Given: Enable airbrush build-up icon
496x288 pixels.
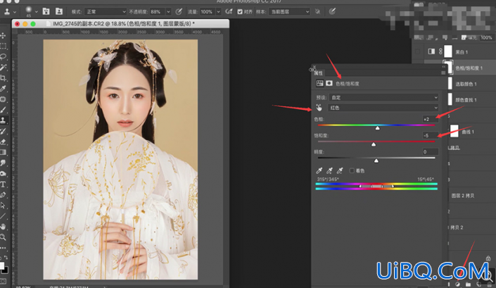Looking at the screenshot, I should pyautogui.click(x=229, y=12).
